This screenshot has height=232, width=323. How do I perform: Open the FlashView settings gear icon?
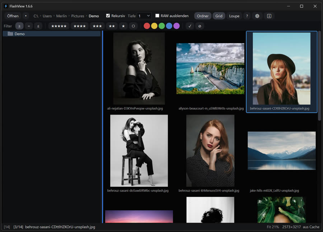(x=257, y=16)
